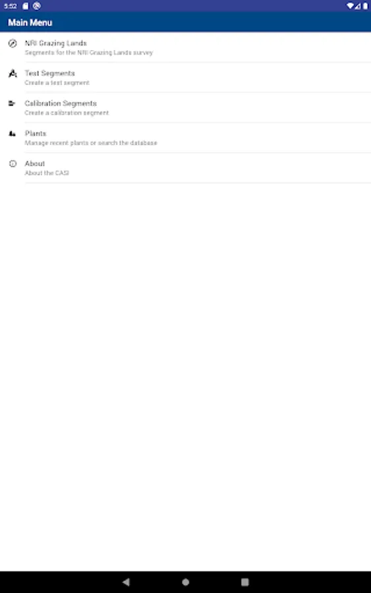
Task: Tap the Calibration Segments icon
Action: click(12, 103)
